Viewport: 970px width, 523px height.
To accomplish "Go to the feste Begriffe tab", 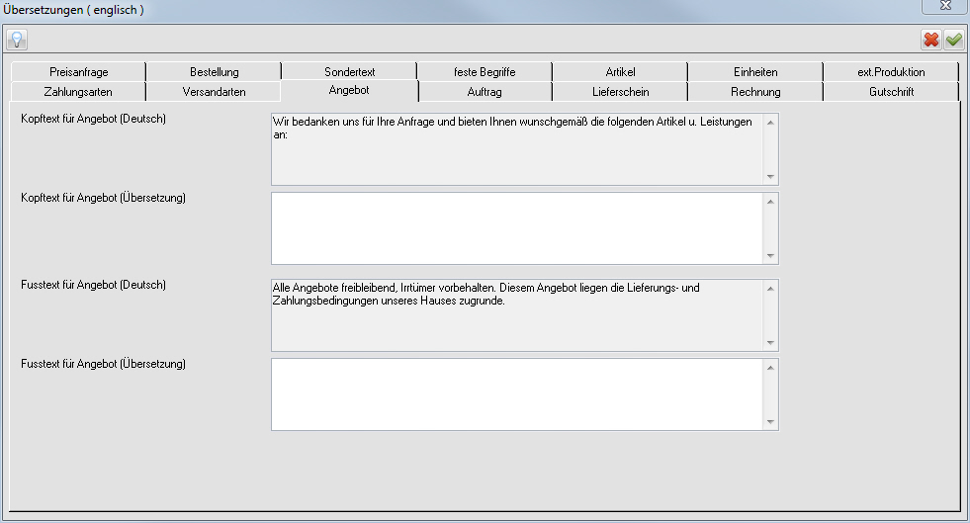I will (x=485, y=72).
